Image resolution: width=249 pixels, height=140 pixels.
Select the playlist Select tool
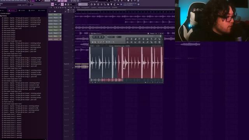click(67, 7)
